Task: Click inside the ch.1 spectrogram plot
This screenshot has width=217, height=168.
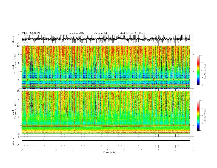Action: (x=105, y=67)
